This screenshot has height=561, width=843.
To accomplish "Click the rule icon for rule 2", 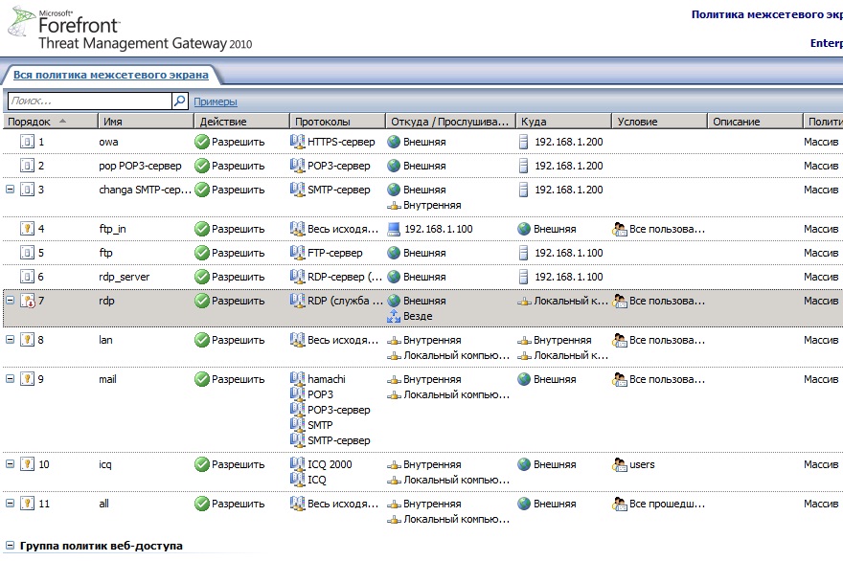I will pyautogui.click(x=27, y=166).
